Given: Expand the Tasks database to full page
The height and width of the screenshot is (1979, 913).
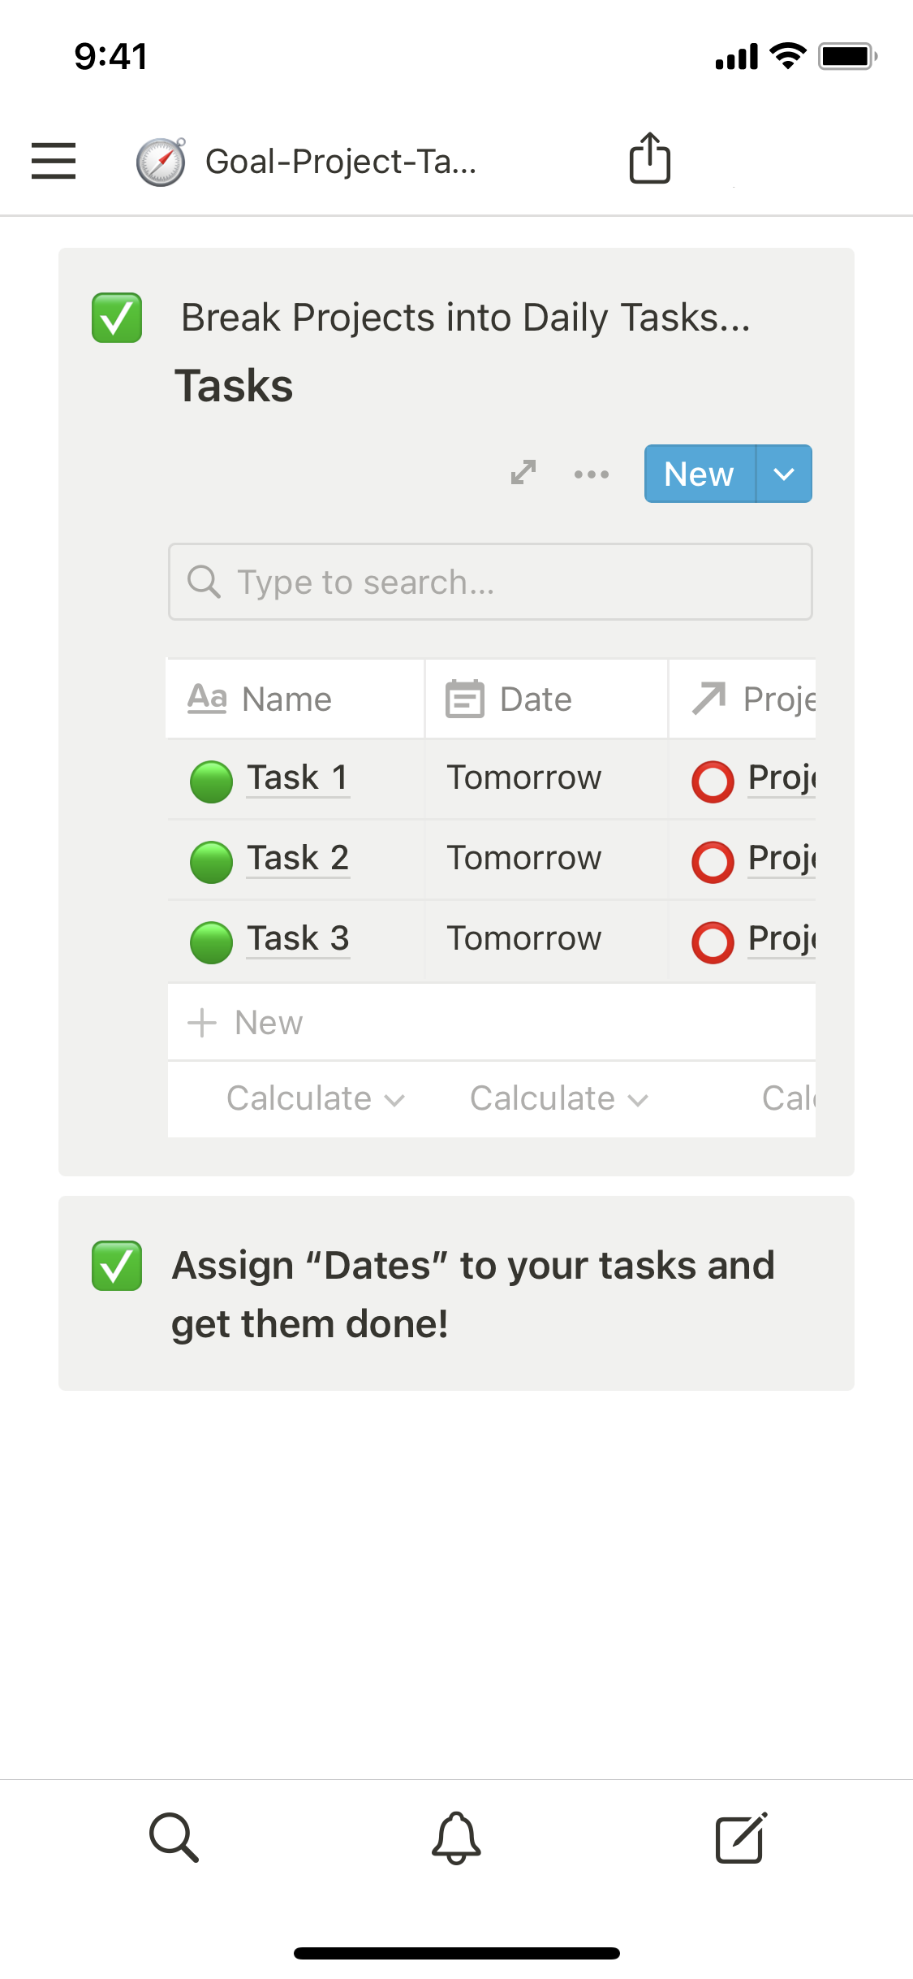Looking at the screenshot, I should (x=523, y=473).
